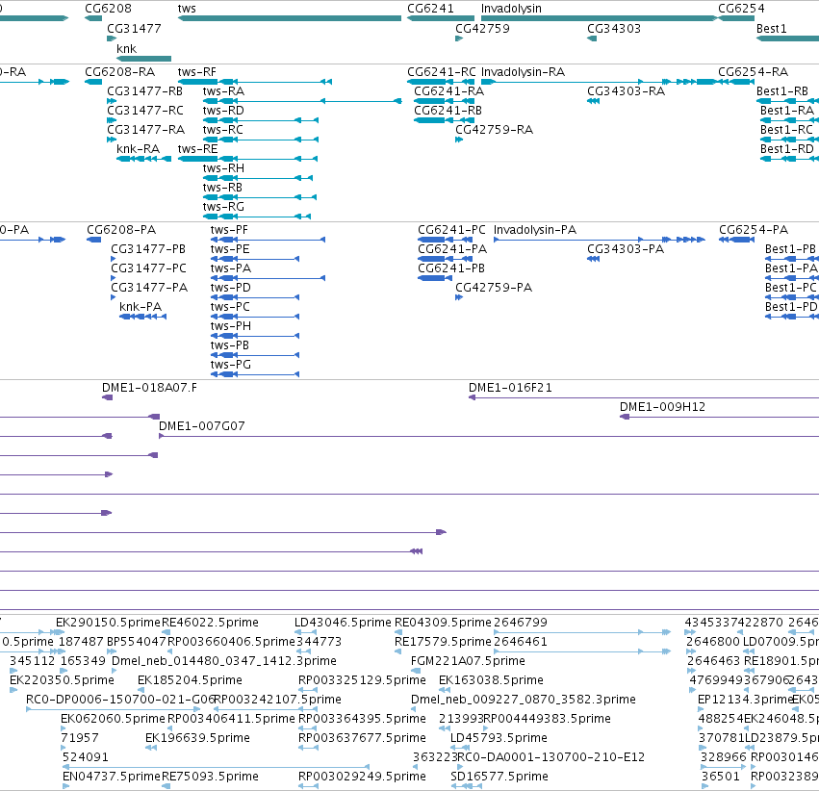Click the tws gene label

coord(187,9)
